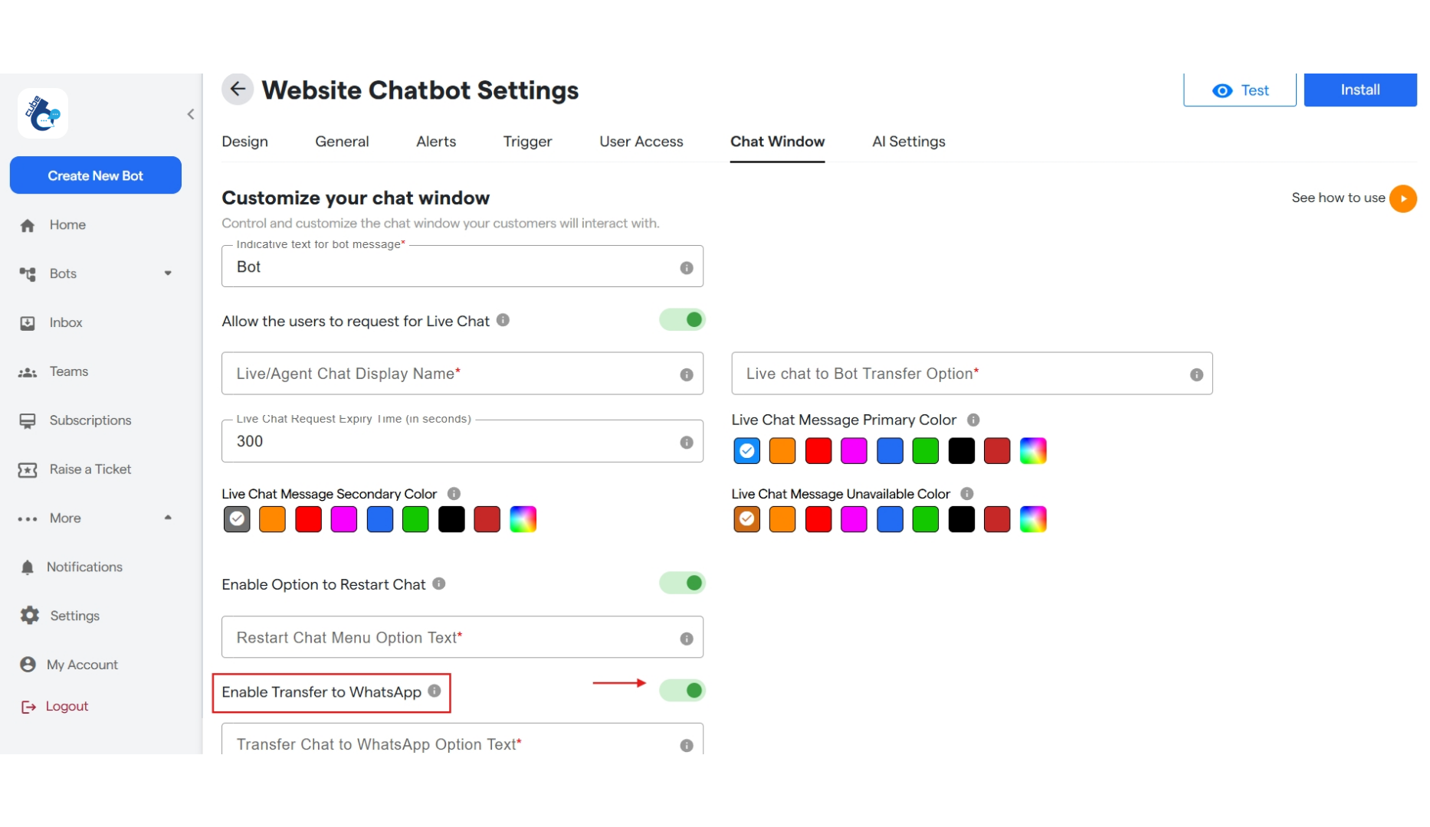Click the Logout icon
This screenshot has height=827, width=1430.
[x=28, y=705]
